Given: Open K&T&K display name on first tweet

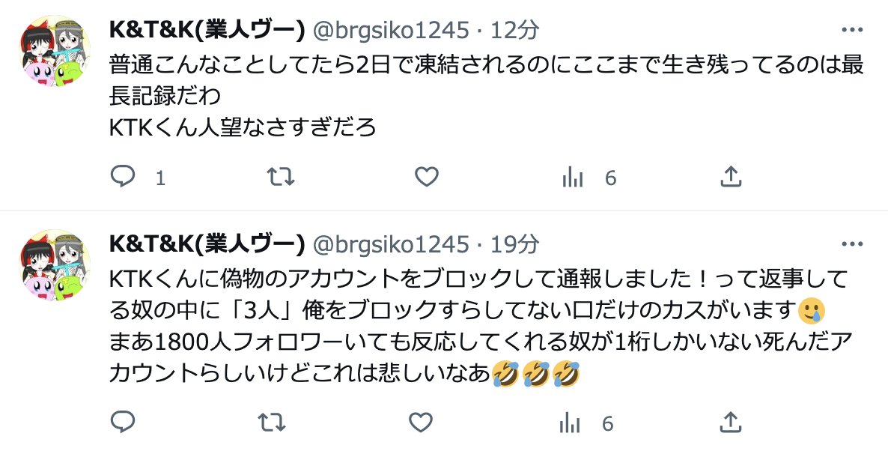Looking at the screenshot, I should coord(207,30).
